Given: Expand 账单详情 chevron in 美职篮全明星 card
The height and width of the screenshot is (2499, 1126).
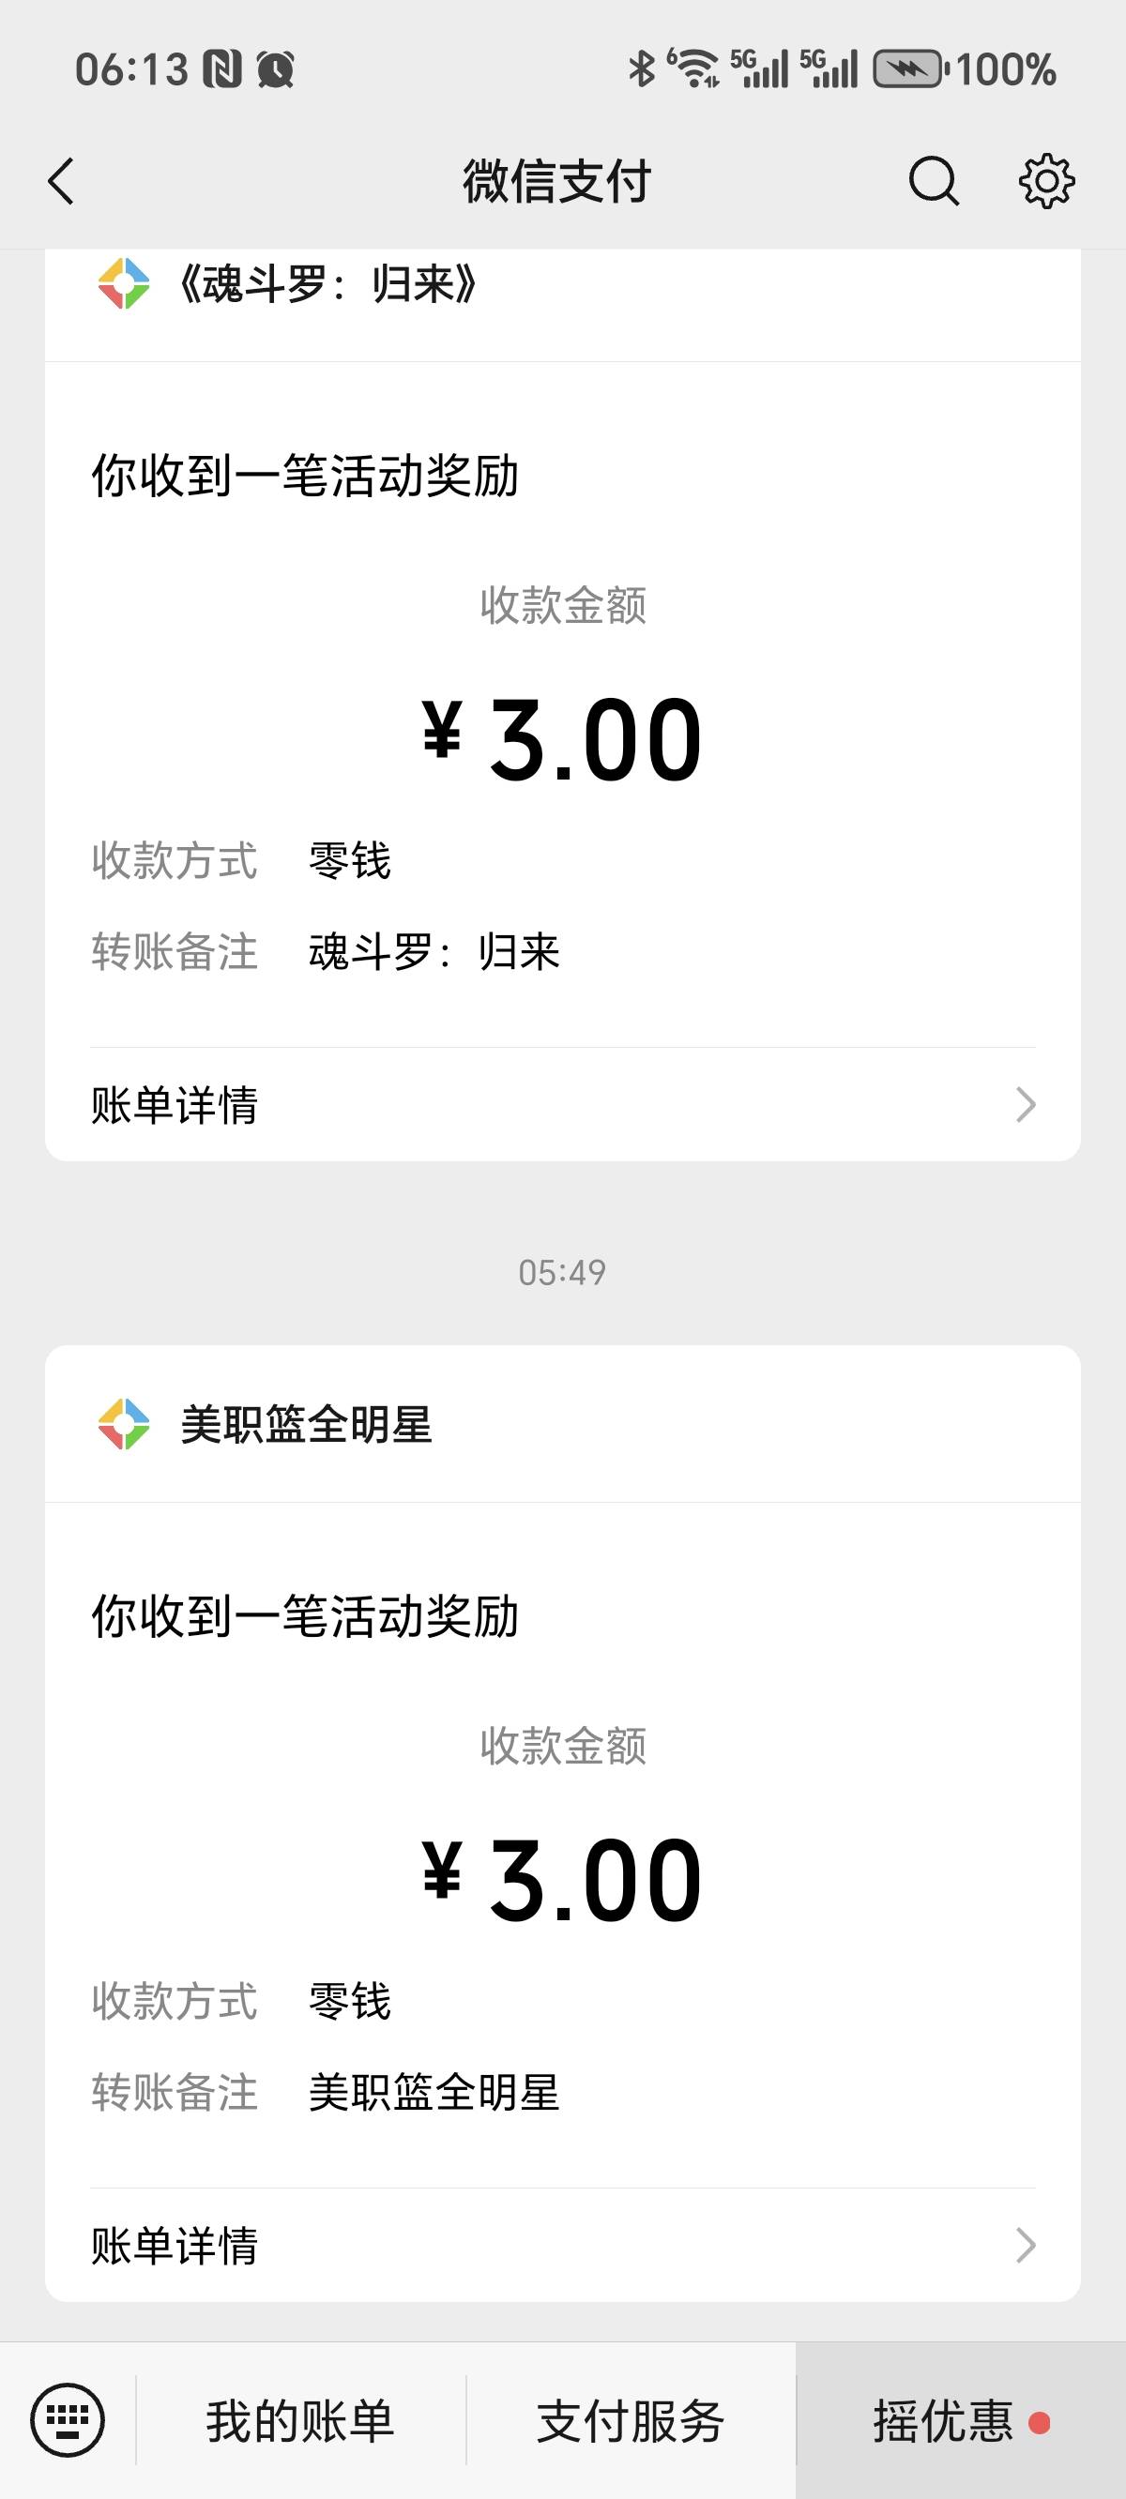Looking at the screenshot, I should (1025, 2245).
